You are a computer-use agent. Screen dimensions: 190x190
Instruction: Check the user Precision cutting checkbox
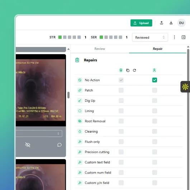tap(155, 152)
